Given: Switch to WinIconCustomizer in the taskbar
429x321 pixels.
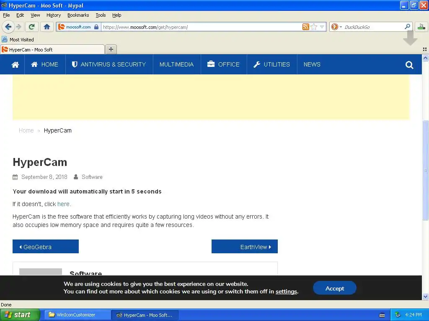Looking at the screenshot, I should 77,315.
